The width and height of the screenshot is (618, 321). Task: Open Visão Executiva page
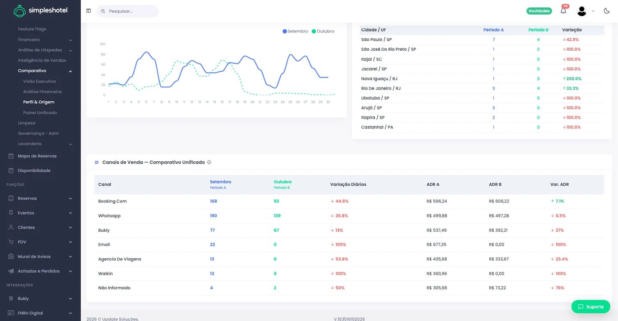[x=39, y=81]
